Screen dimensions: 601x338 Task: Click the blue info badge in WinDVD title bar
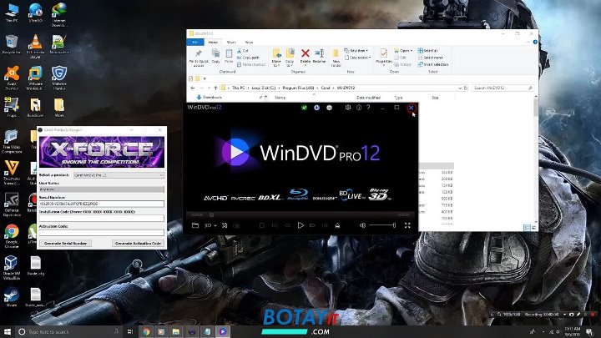point(316,108)
